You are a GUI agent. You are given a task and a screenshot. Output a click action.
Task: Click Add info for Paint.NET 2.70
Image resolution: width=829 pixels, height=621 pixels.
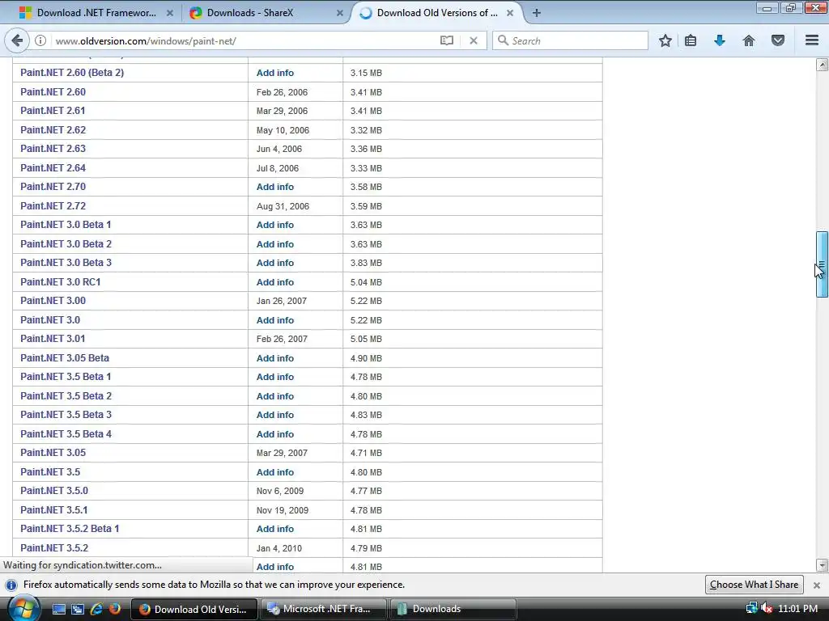point(275,187)
